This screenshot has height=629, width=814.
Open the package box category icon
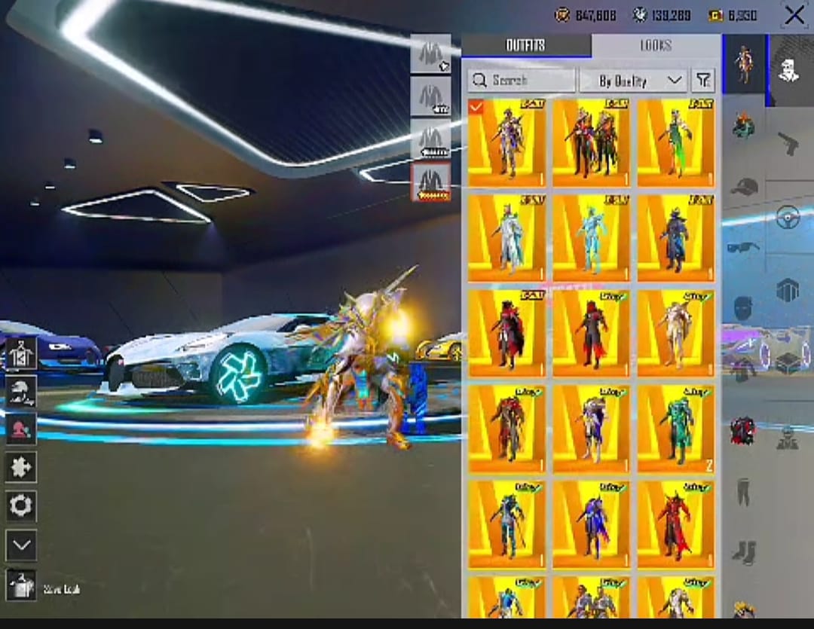pyautogui.click(x=788, y=290)
